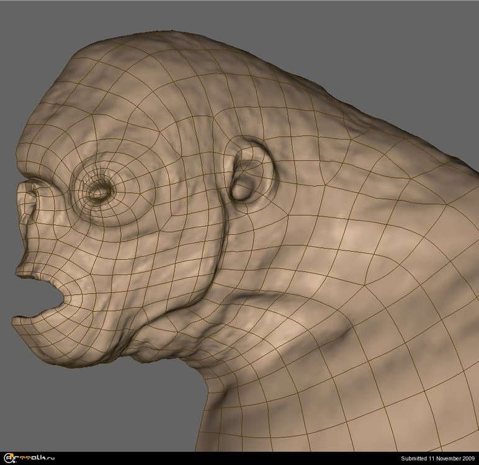Click the Arttalk.ru logo watermark
479x465 pixels.
pos(31,458)
